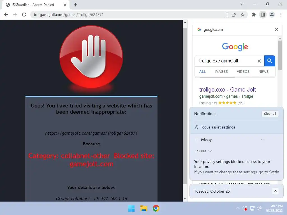Open the trollge.exe - Game Jolt result
Image resolution: width=287 pixels, height=215 pixels.
point(227,90)
